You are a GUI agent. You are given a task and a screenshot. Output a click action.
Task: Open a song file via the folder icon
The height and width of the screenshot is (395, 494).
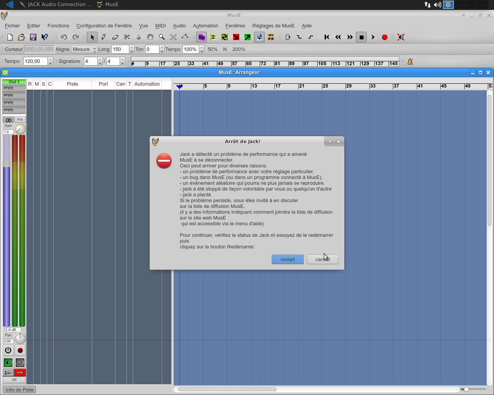22,37
